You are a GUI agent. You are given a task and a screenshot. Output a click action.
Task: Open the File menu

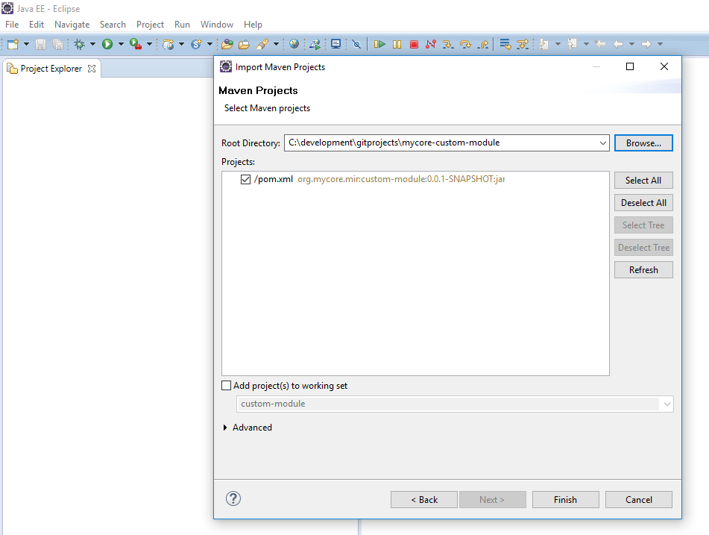click(x=12, y=25)
